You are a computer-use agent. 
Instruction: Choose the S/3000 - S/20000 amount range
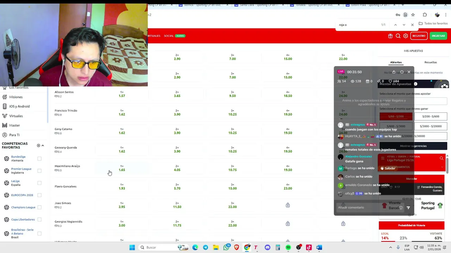pyautogui.click(x=431, y=126)
